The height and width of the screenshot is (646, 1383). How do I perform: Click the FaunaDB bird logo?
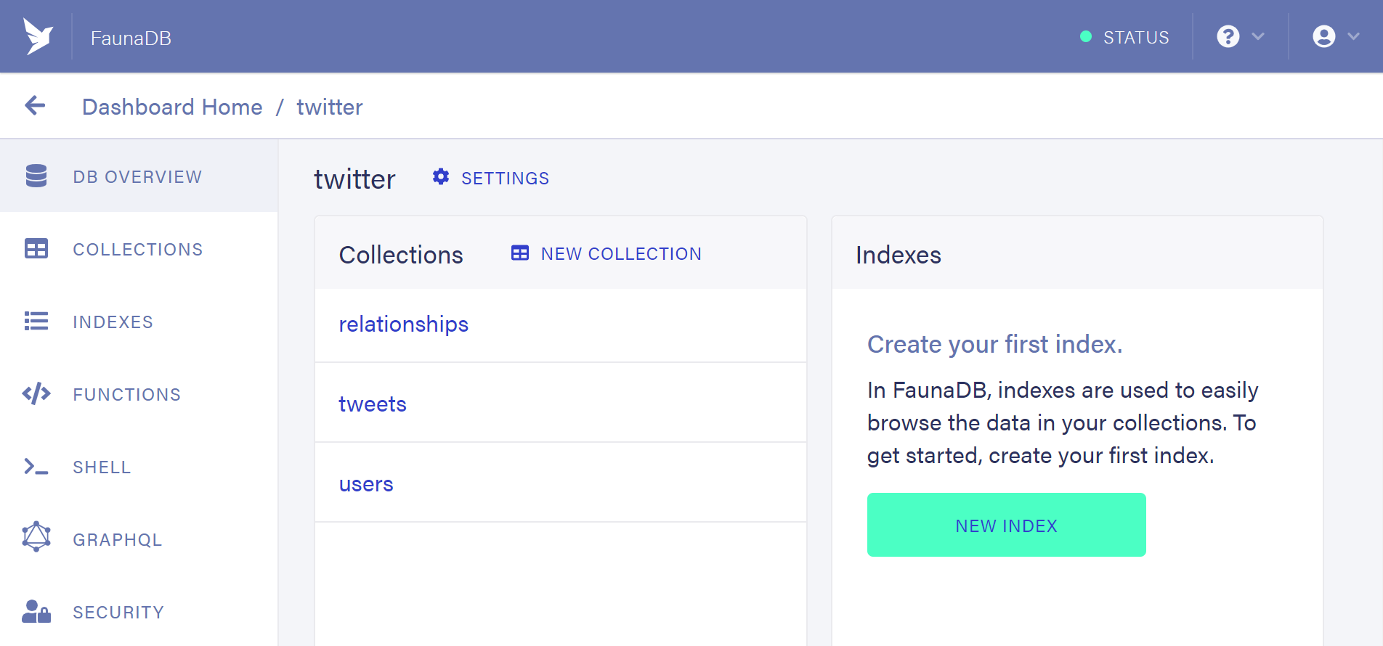[x=38, y=36]
